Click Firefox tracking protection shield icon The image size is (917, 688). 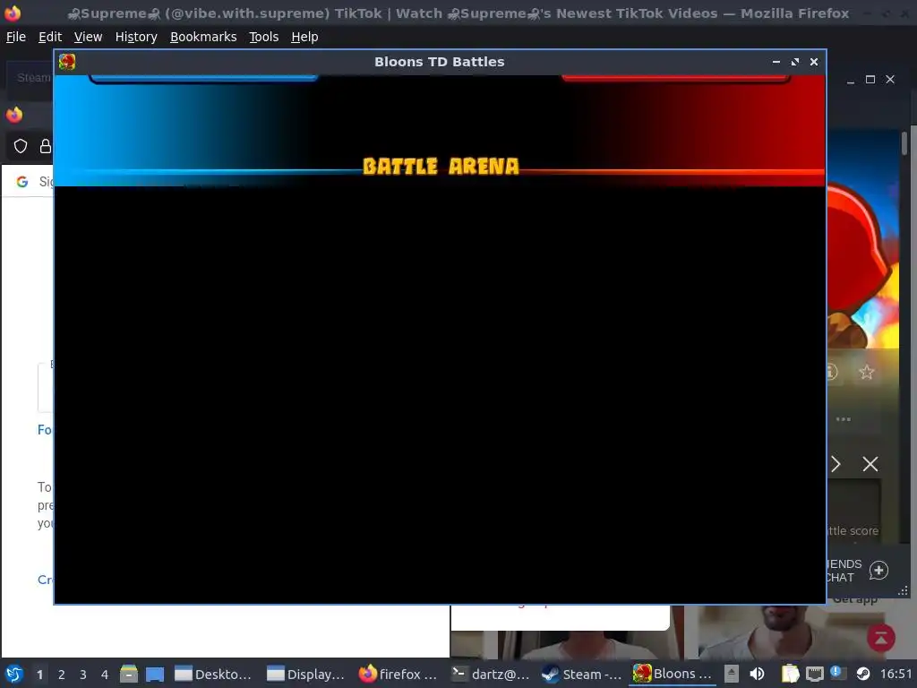point(21,146)
